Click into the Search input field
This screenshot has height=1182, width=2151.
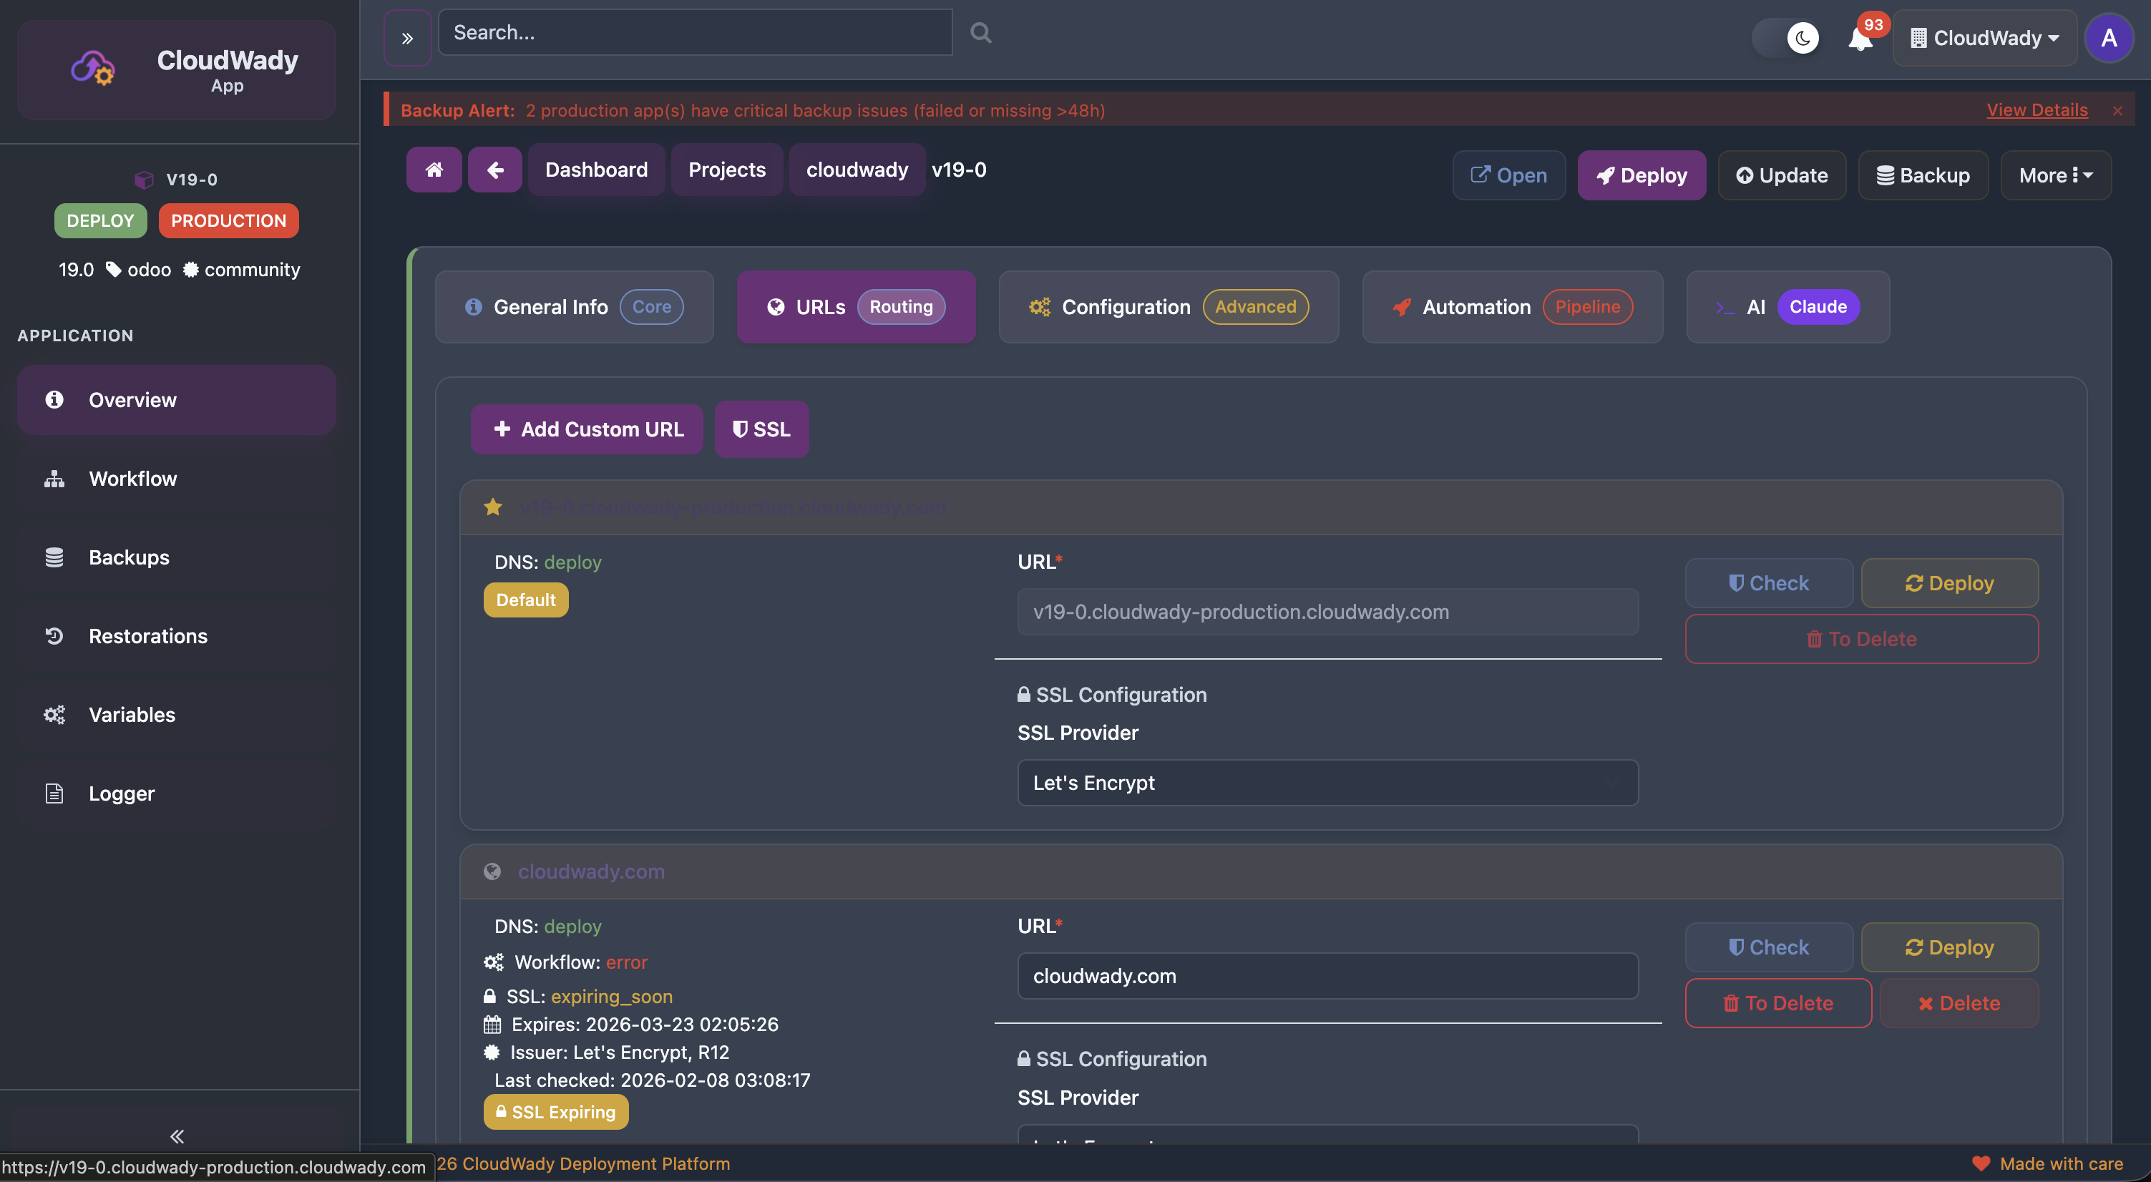695,33
